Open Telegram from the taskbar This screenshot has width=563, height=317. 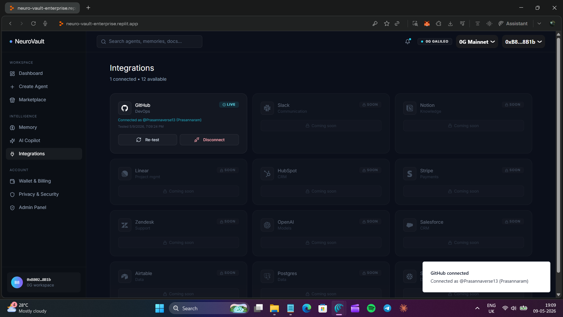(387, 308)
